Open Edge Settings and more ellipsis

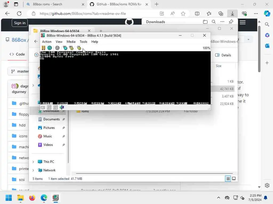point(256,14)
